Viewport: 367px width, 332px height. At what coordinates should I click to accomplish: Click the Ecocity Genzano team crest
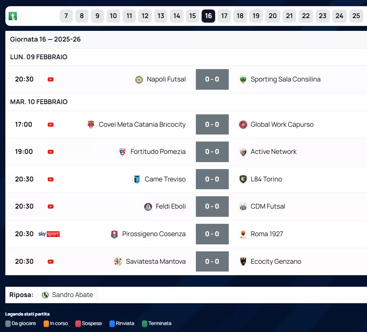point(243,262)
